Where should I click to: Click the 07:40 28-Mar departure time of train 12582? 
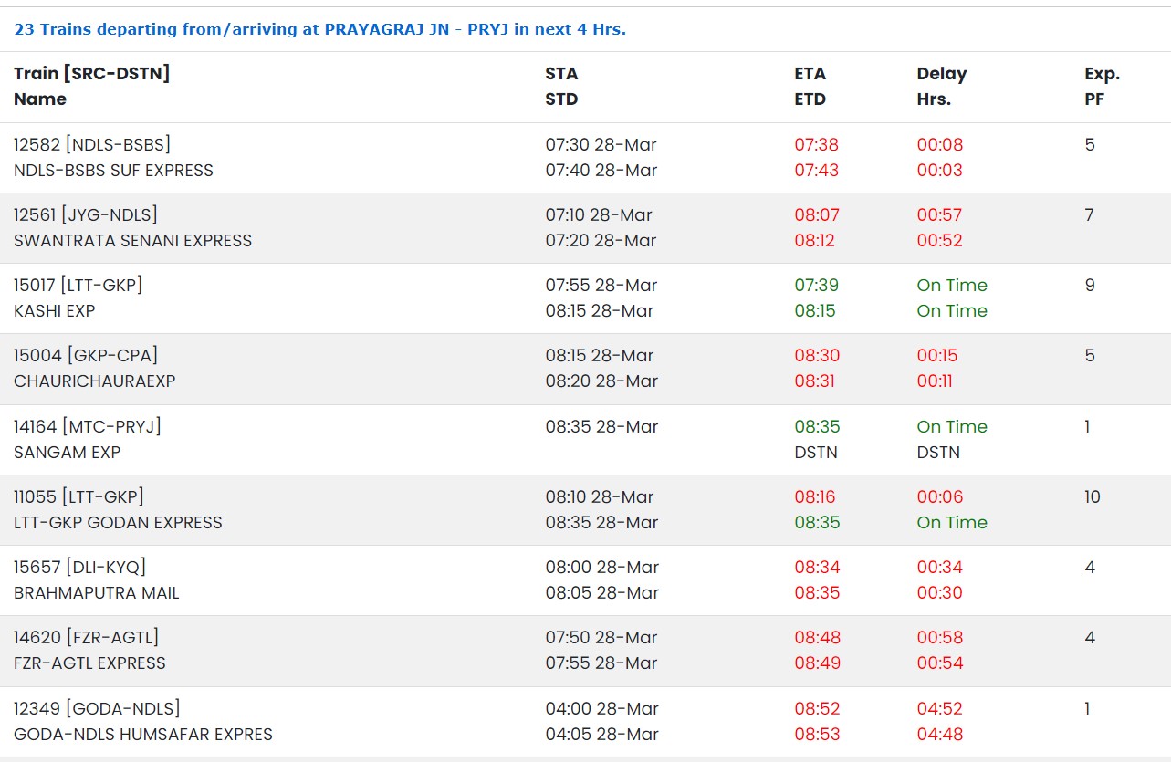(601, 170)
